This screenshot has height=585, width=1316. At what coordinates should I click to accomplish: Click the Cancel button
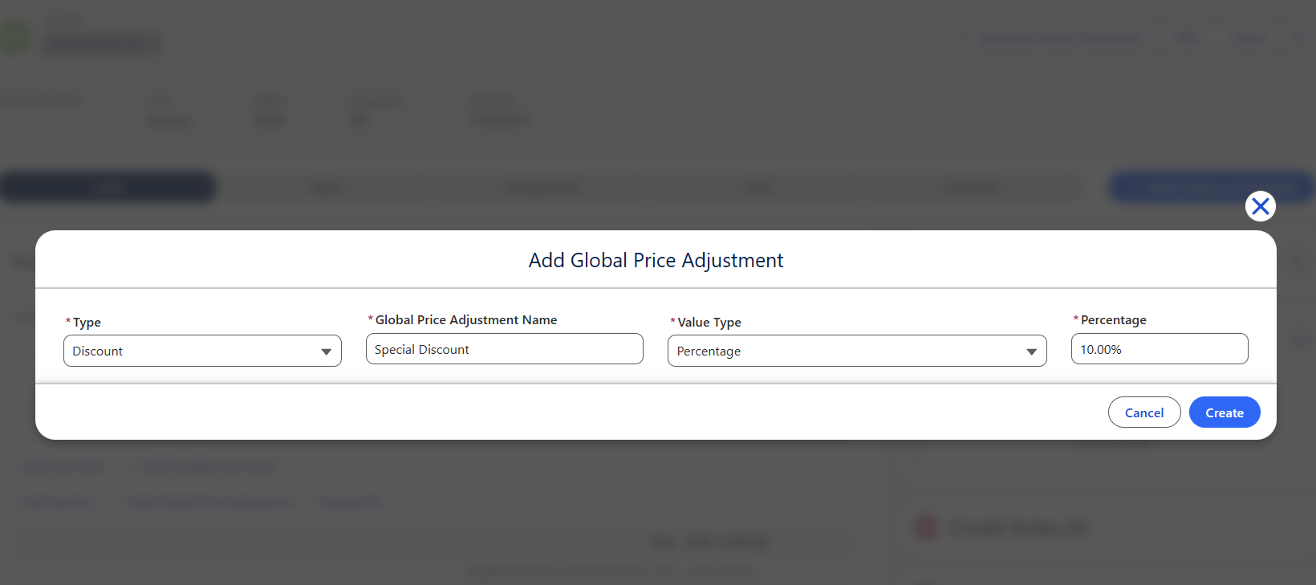pyautogui.click(x=1144, y=412)
